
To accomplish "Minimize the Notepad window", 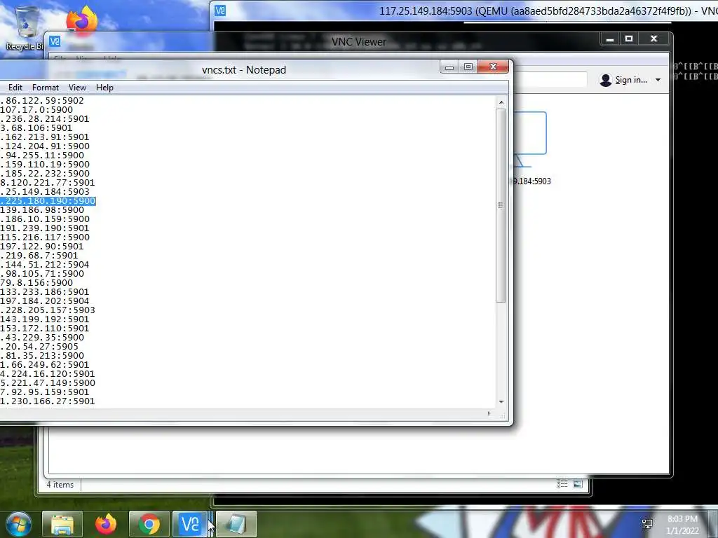I will pyautogui.click(x=449, y=67).
